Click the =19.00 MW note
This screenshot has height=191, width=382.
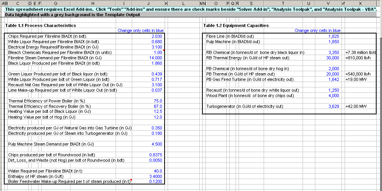coord(356,79)
